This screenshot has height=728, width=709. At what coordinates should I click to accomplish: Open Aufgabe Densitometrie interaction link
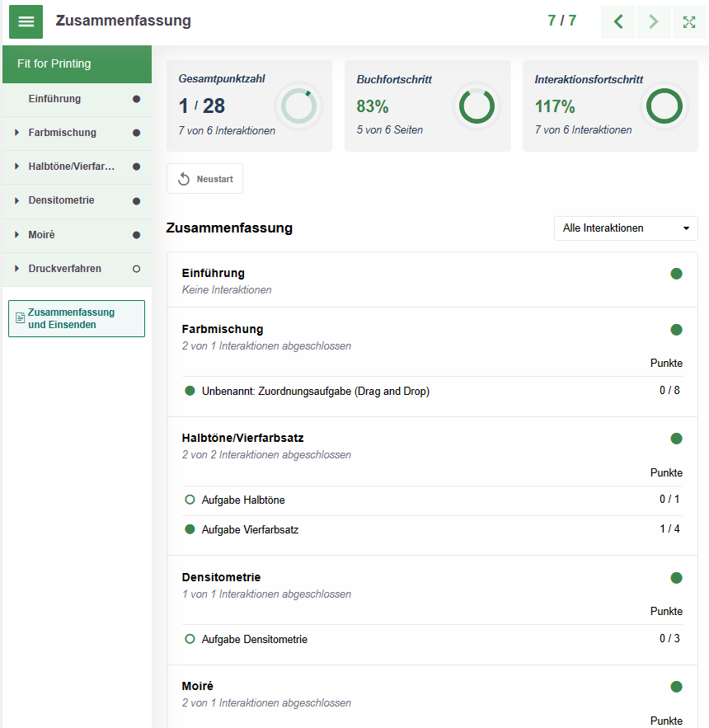click(x=255, y=639)
